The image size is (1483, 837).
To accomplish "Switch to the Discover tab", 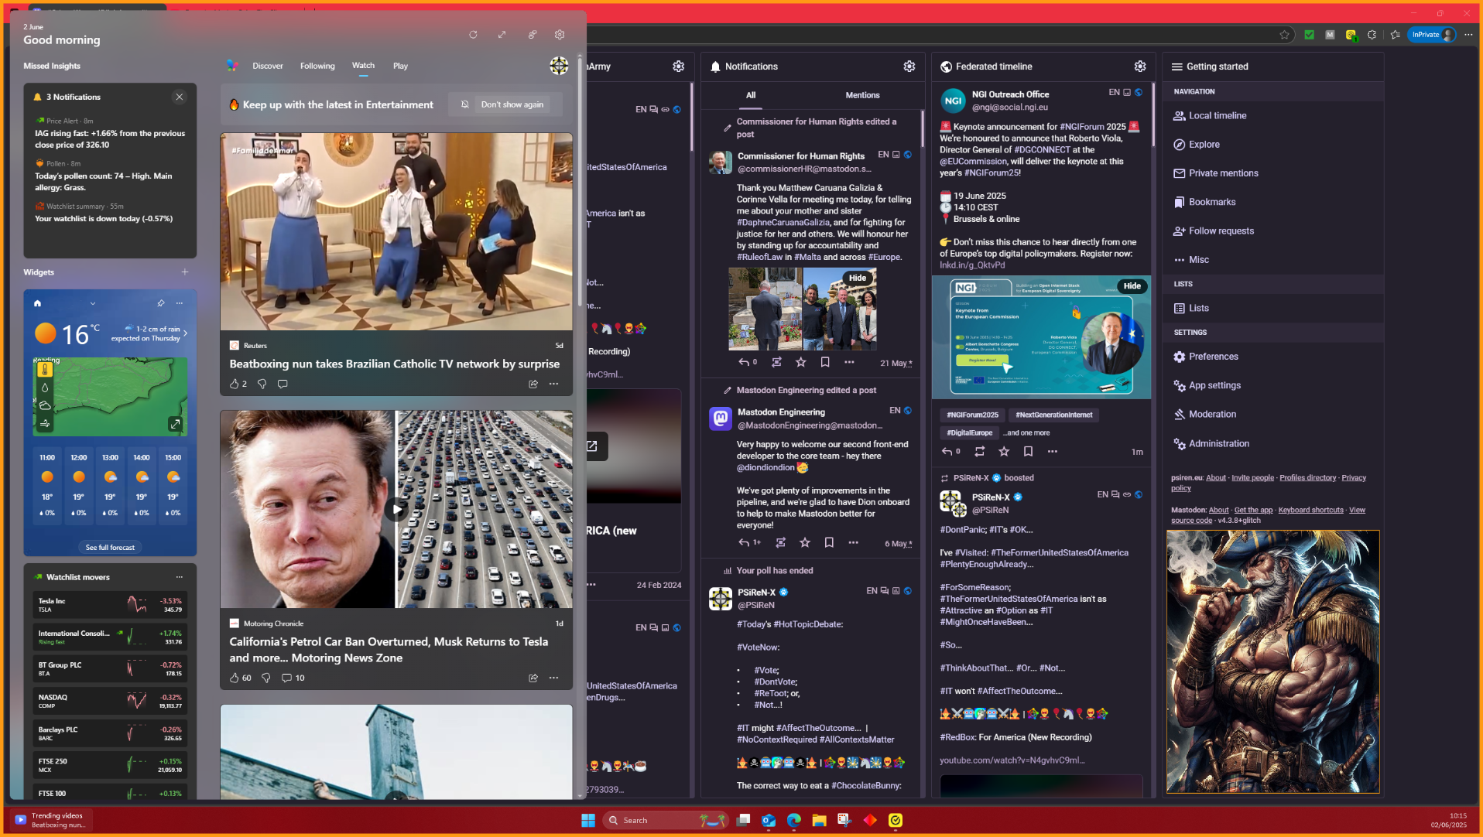I will pyautogui.click(x=268, y=66).
